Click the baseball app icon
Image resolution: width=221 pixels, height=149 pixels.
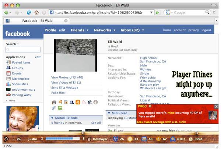[95, 102]
